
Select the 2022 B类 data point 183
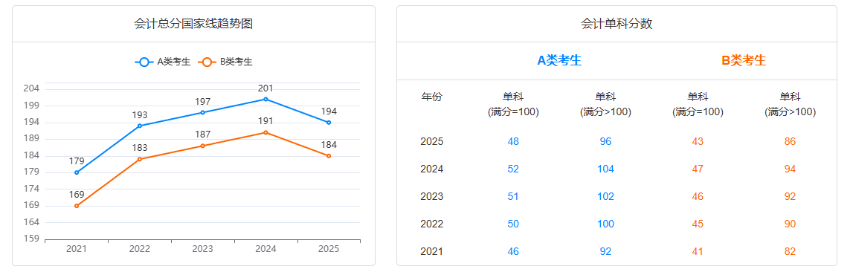click(140, 159)
